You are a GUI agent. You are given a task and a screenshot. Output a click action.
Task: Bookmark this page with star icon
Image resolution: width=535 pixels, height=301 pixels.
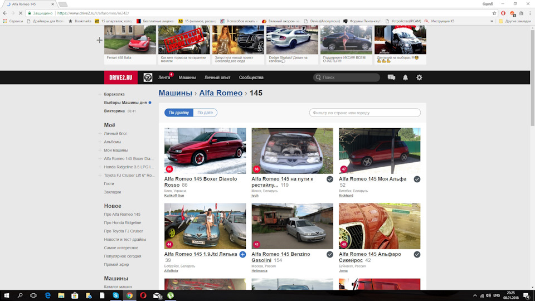(x=494, y=13)
